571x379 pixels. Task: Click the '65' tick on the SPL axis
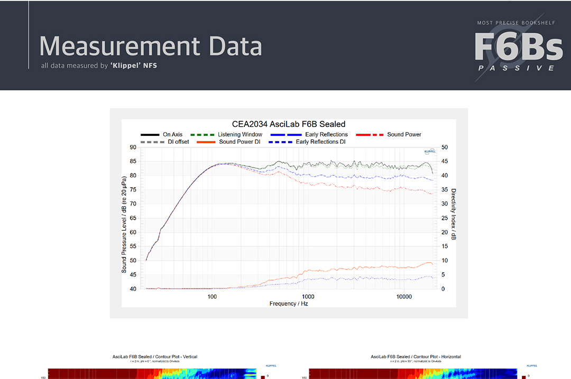tap(133, 218)
